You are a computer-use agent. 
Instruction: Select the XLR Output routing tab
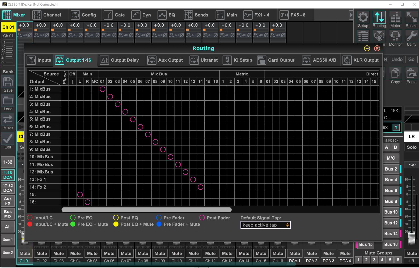(361, 60)
